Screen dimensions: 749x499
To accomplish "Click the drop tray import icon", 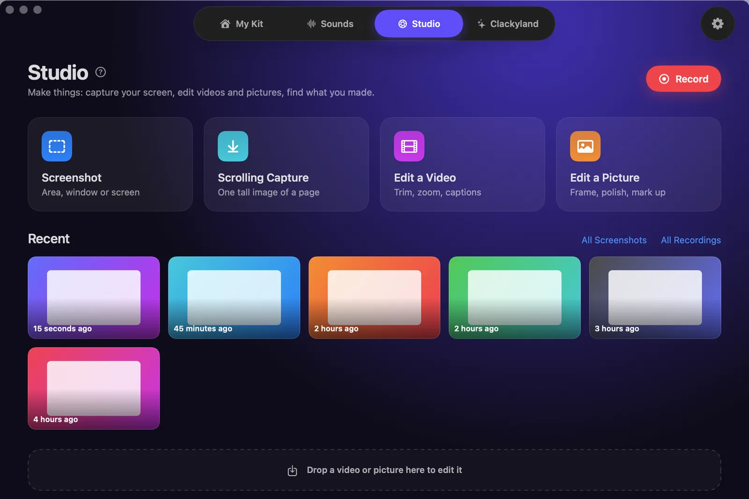I will (292, 470).
